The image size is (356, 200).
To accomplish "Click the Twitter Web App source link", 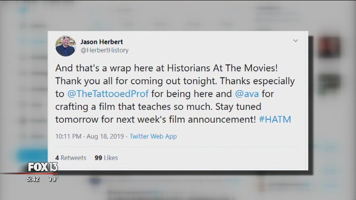I will pos(153,136).
